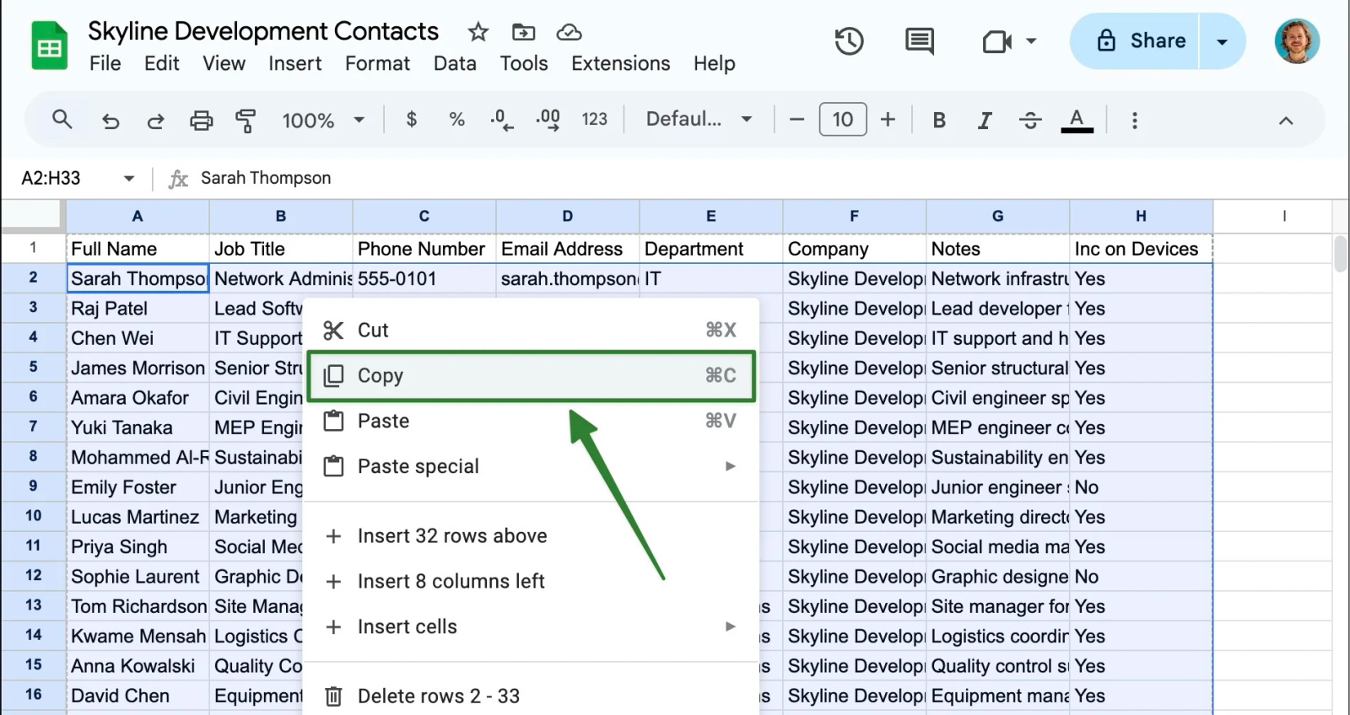Open the user account avatar
The image size is (1350, 715).
click(1297, 40)
